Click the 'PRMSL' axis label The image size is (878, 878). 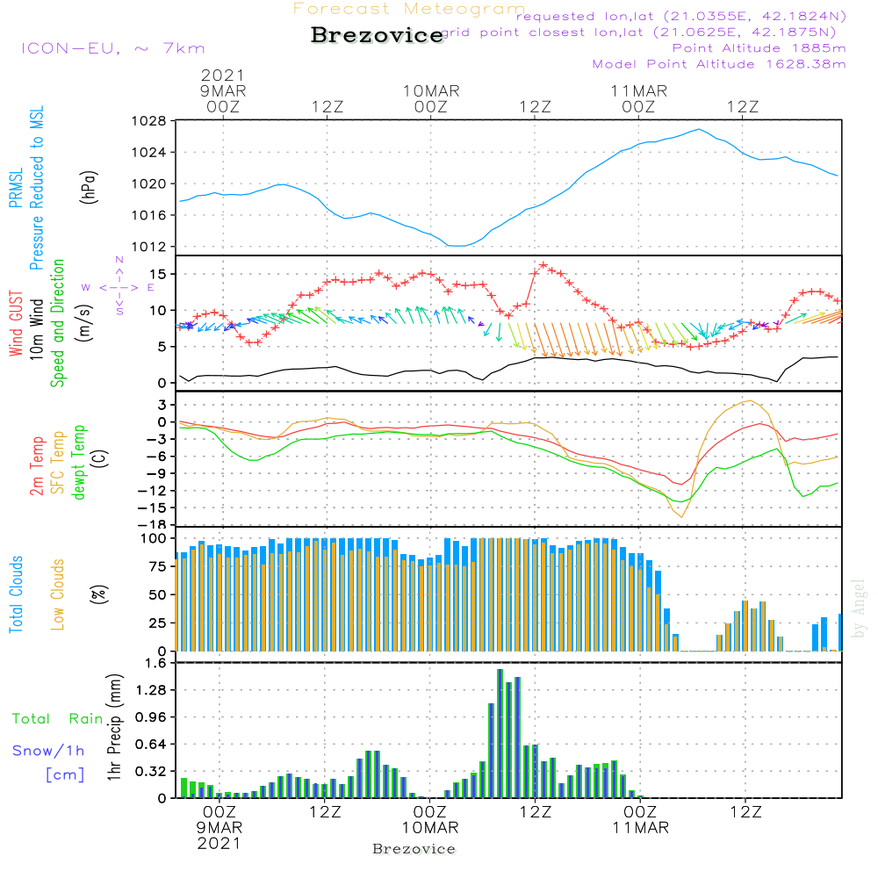click(16, 188)
